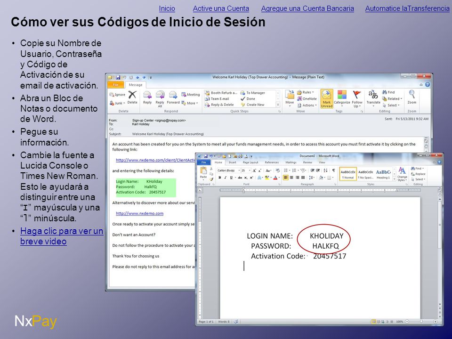Open the Inicio link at top
The height and width of the screenshot is (339, 452).
coord(167,8)
